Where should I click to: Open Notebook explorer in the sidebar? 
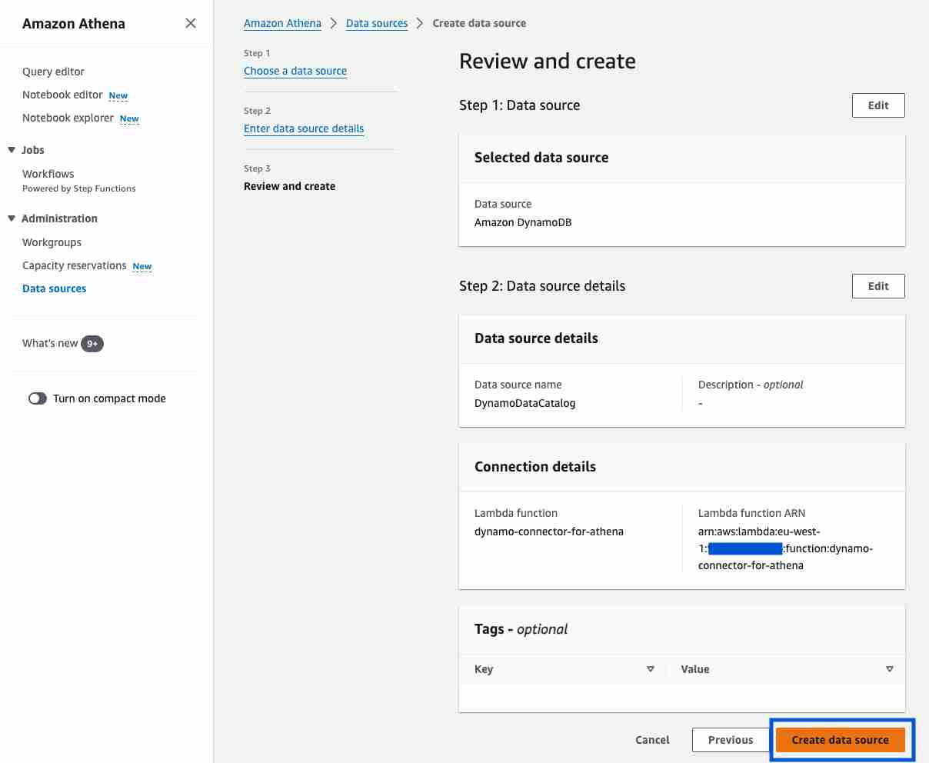(x=68, y=118)
